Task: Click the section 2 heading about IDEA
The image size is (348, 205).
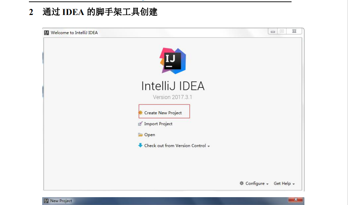Action: [93, 12]
